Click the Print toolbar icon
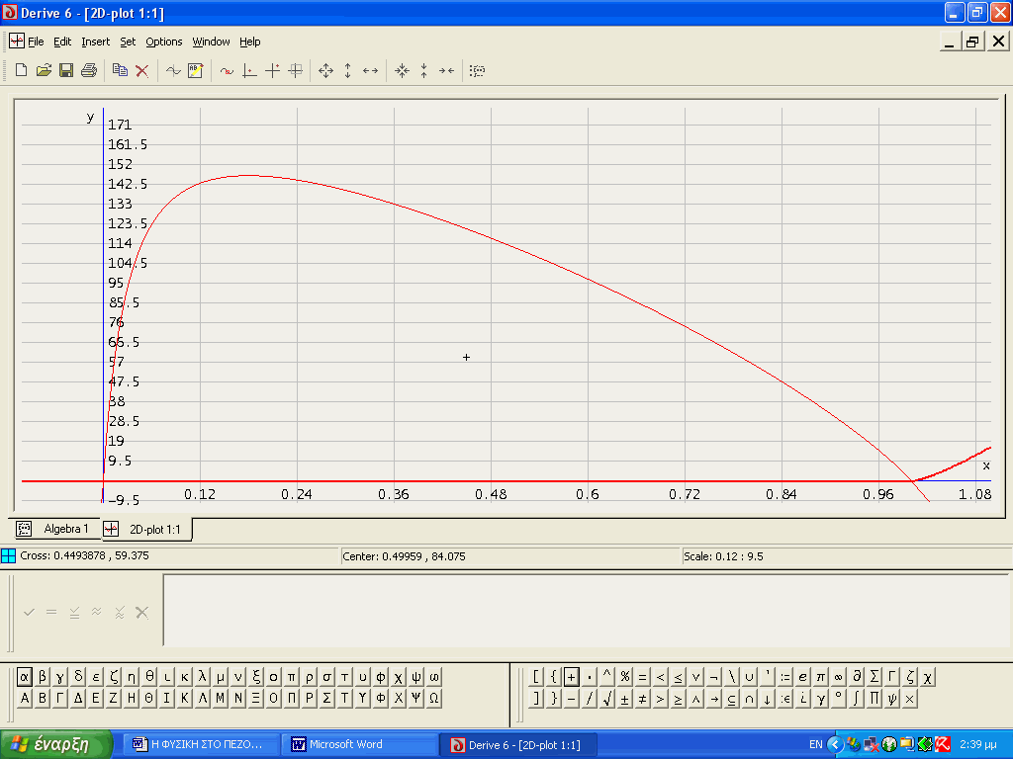The height and width of the screenshot is (759, 1013). coord(89,70)
